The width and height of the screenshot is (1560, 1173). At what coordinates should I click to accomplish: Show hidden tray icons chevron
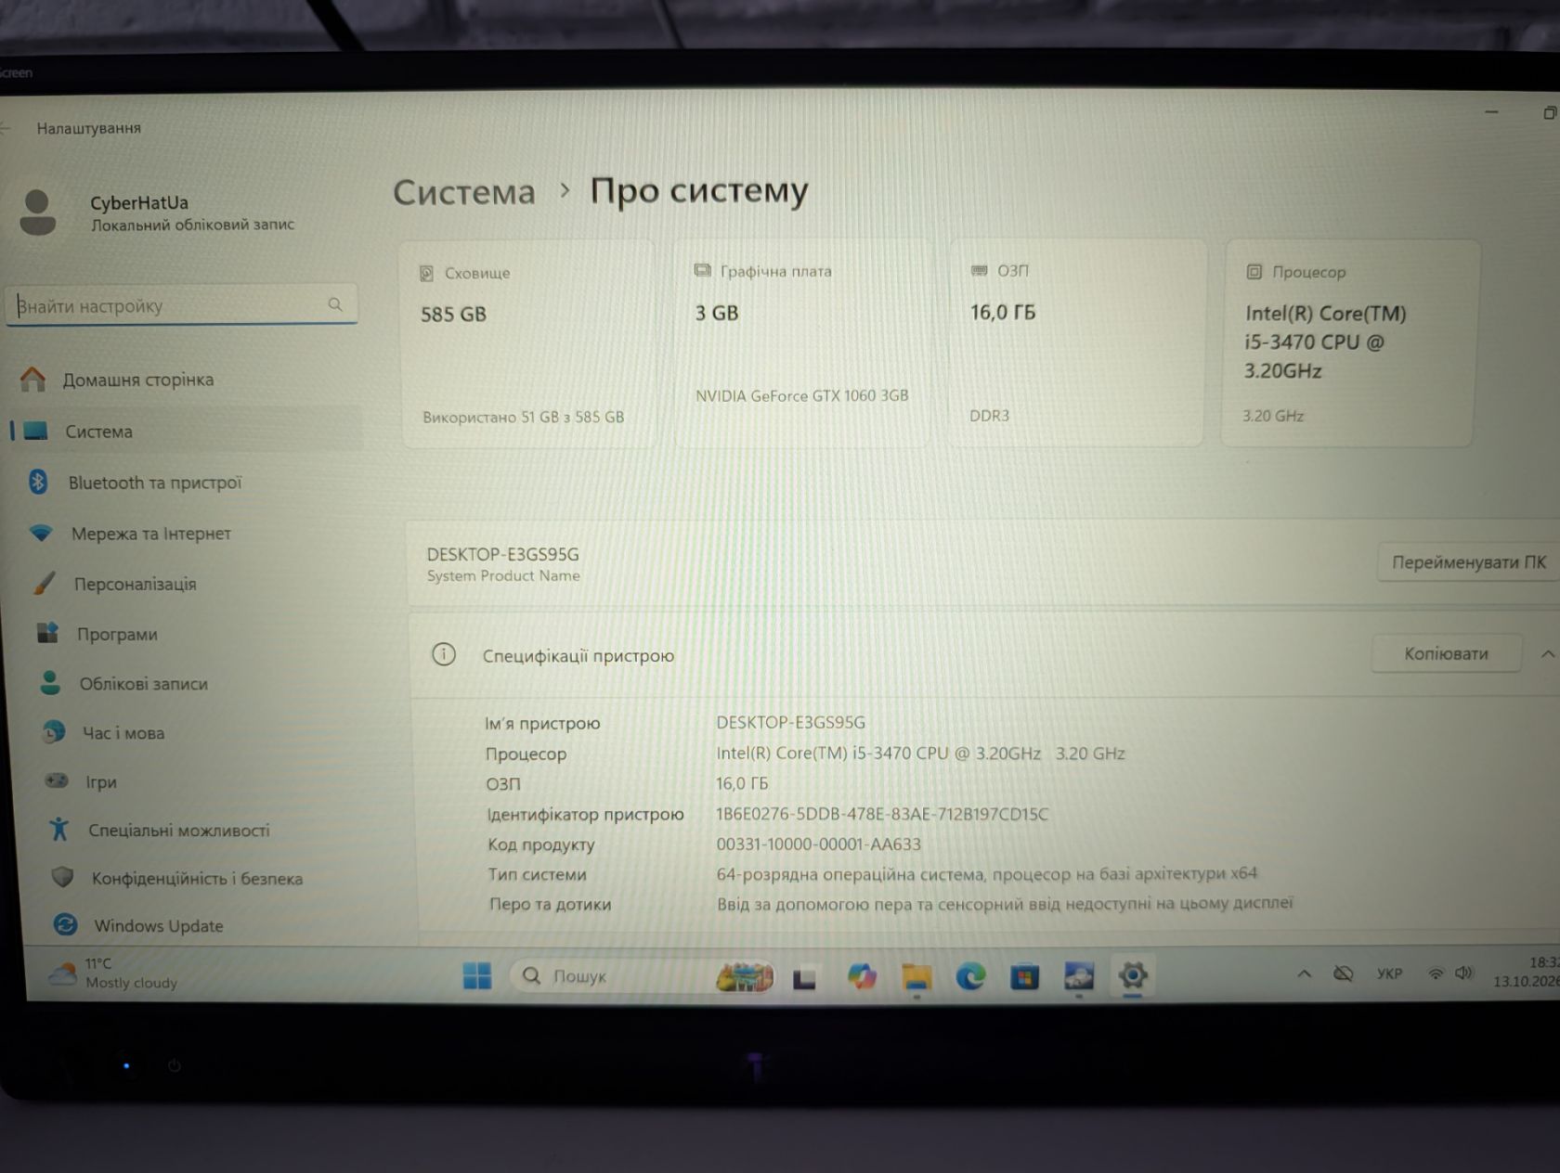pyautogui.click(x=1304, y=973)
